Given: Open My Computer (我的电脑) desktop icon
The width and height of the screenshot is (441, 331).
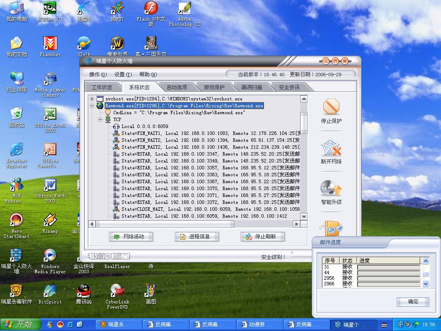Looking at the screenshot, I should (x=17, y=11).
